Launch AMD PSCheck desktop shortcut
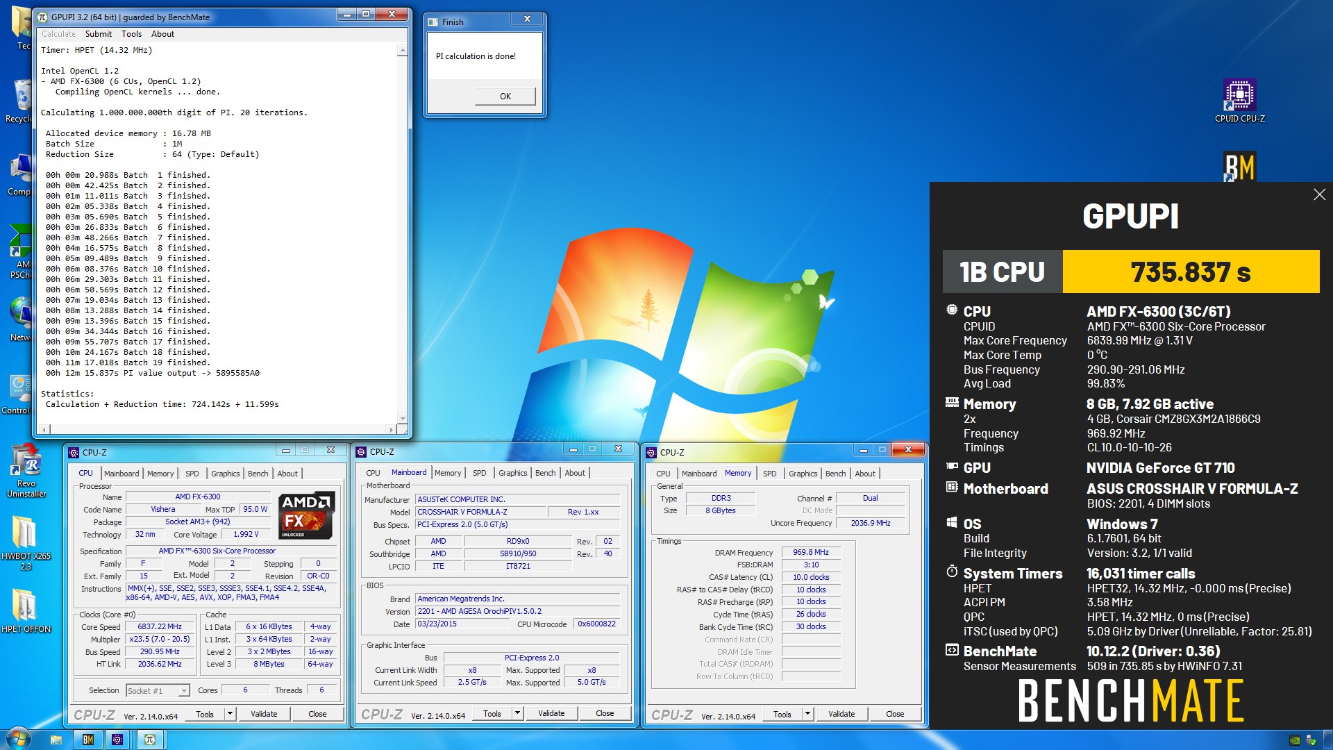1333x750 pixels. 19,251
